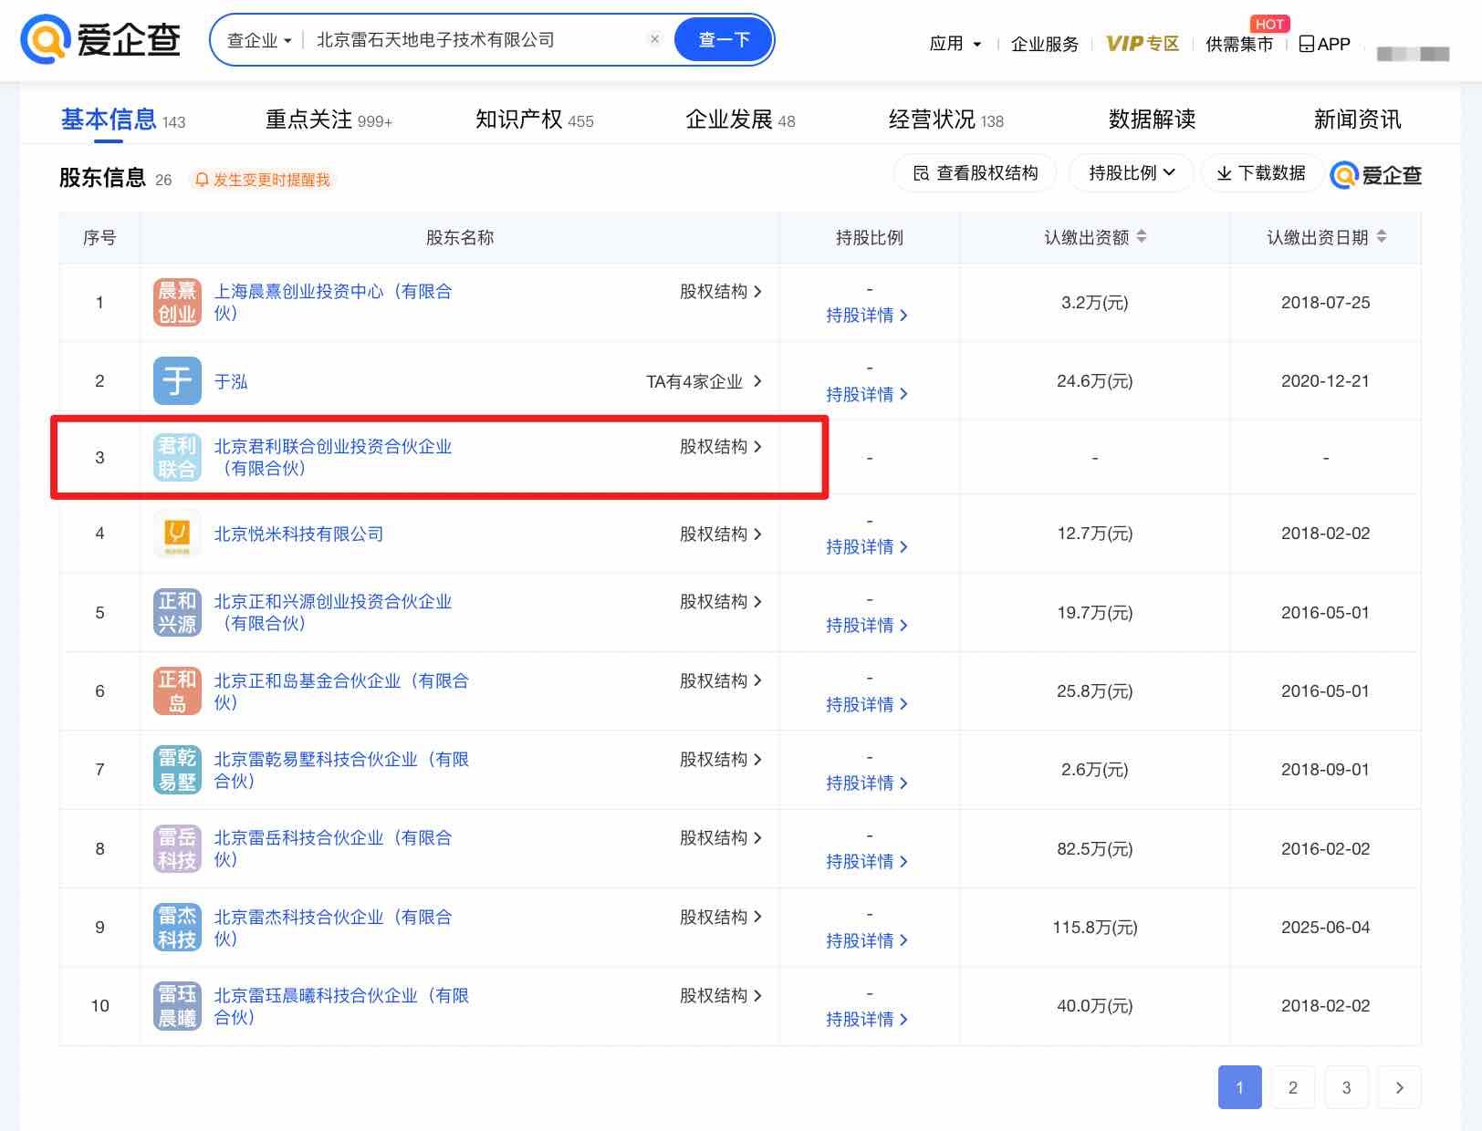This screenshot has width=1482, height=1131.
Task: Open 持股详情 for 北京雷杰科技 row
Action: pyautogui.click(x=867, y=940)
